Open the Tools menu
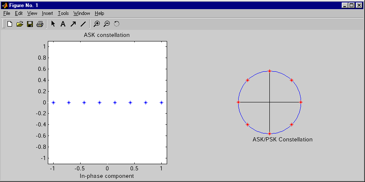365x182 pixels. [x=63, y=13]
